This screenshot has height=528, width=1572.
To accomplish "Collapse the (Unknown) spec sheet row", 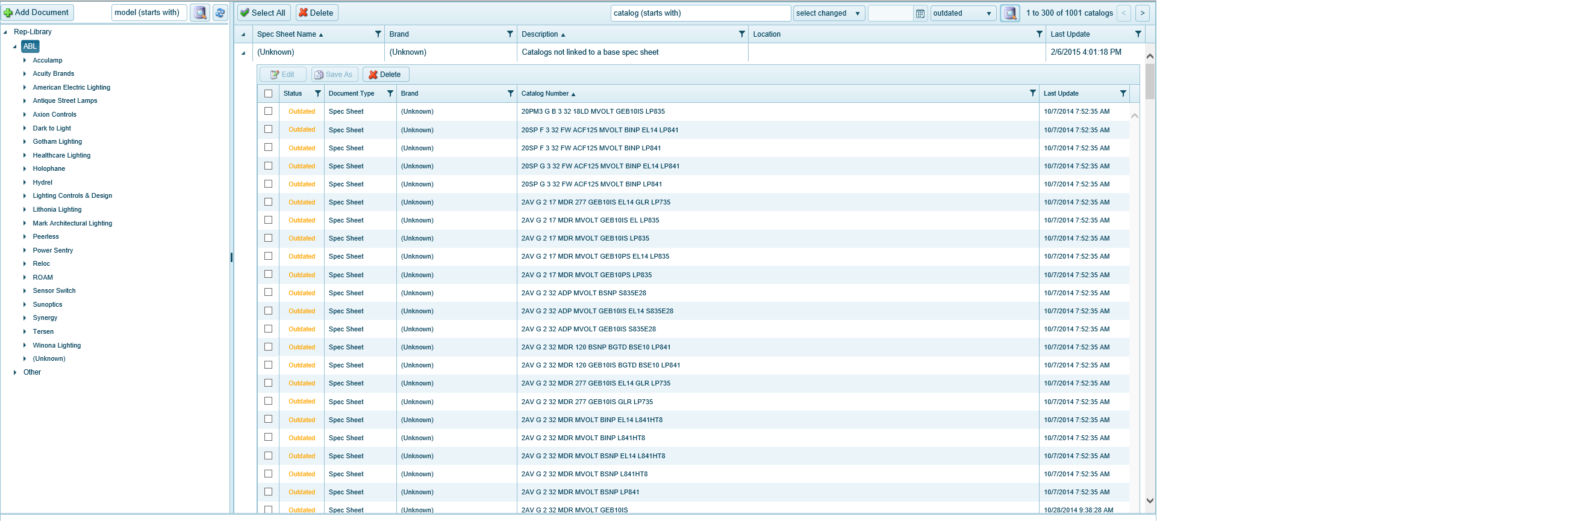I will 243,53.
